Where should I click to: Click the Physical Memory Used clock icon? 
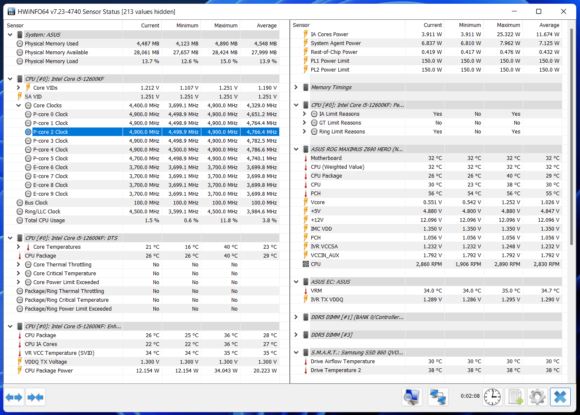click(x=20, y=44)
